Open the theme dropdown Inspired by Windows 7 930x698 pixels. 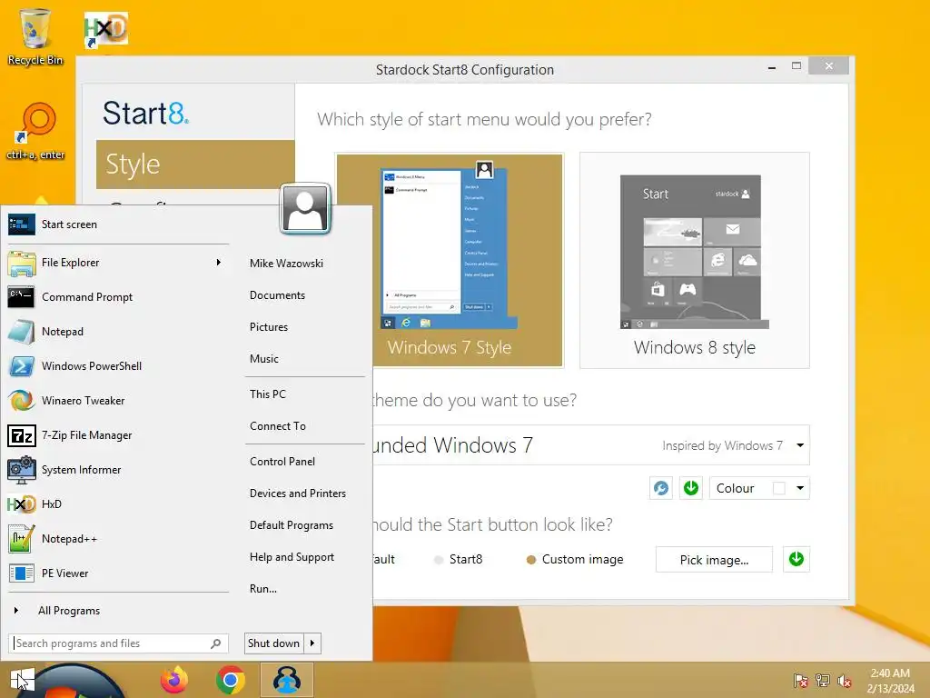(x=800, y=445)
